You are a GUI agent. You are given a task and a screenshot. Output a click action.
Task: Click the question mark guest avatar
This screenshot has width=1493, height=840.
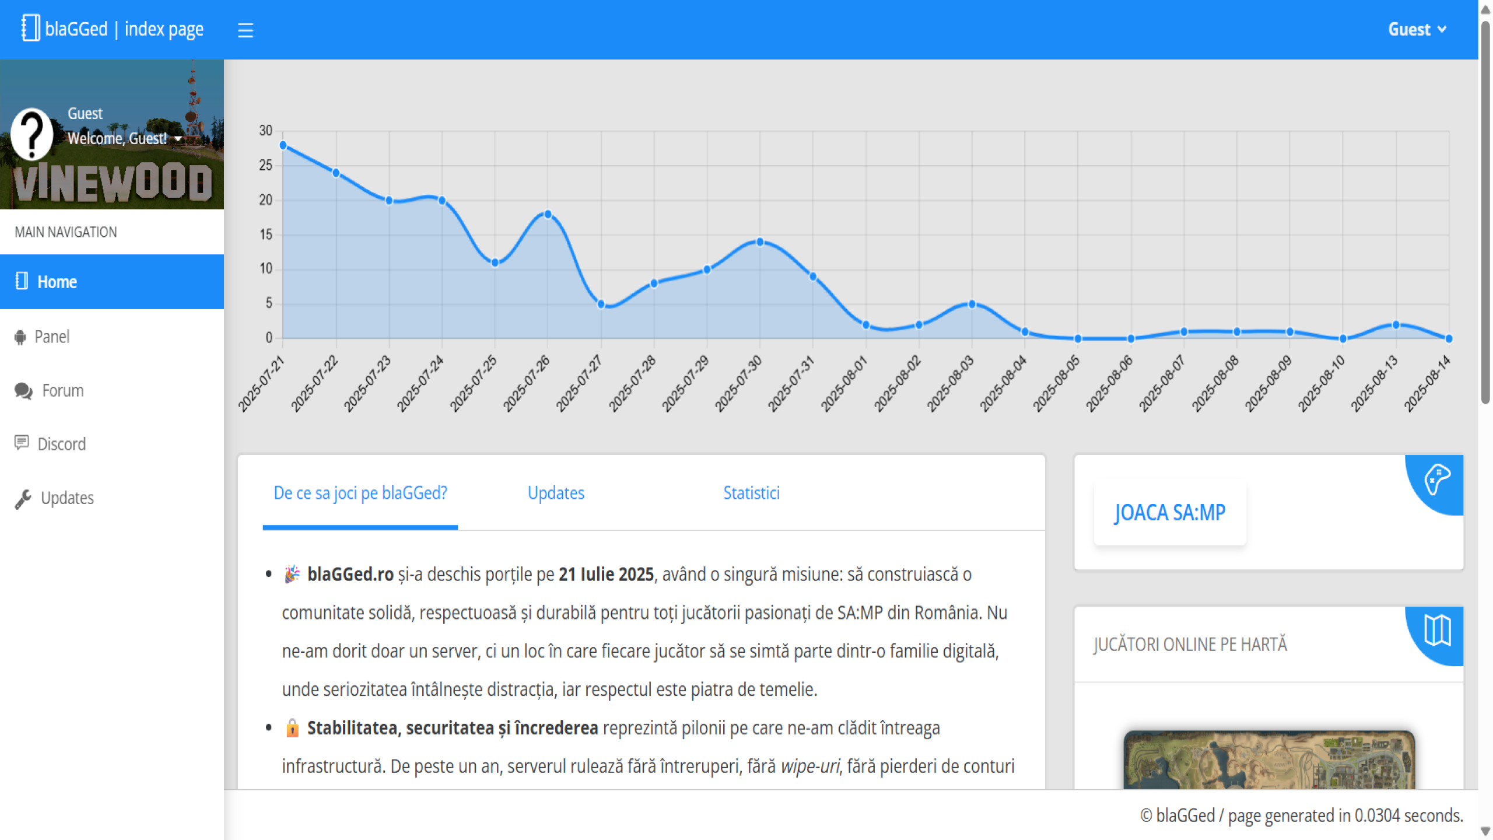point(32,134)
